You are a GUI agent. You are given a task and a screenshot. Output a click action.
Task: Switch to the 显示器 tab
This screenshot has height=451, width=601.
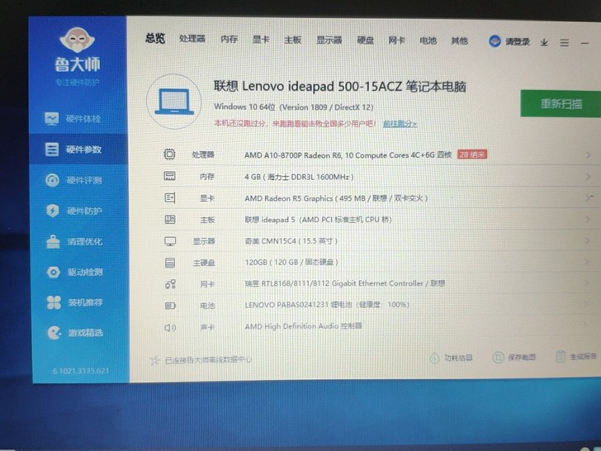point(329,40)
